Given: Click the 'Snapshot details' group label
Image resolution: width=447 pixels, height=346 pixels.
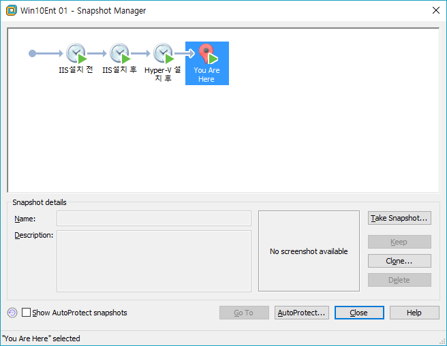Looking at the screenshot, I should [x=40, y=202].
